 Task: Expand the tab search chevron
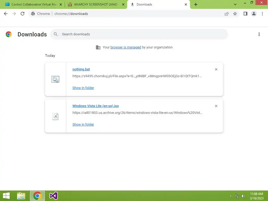(235, 4)
